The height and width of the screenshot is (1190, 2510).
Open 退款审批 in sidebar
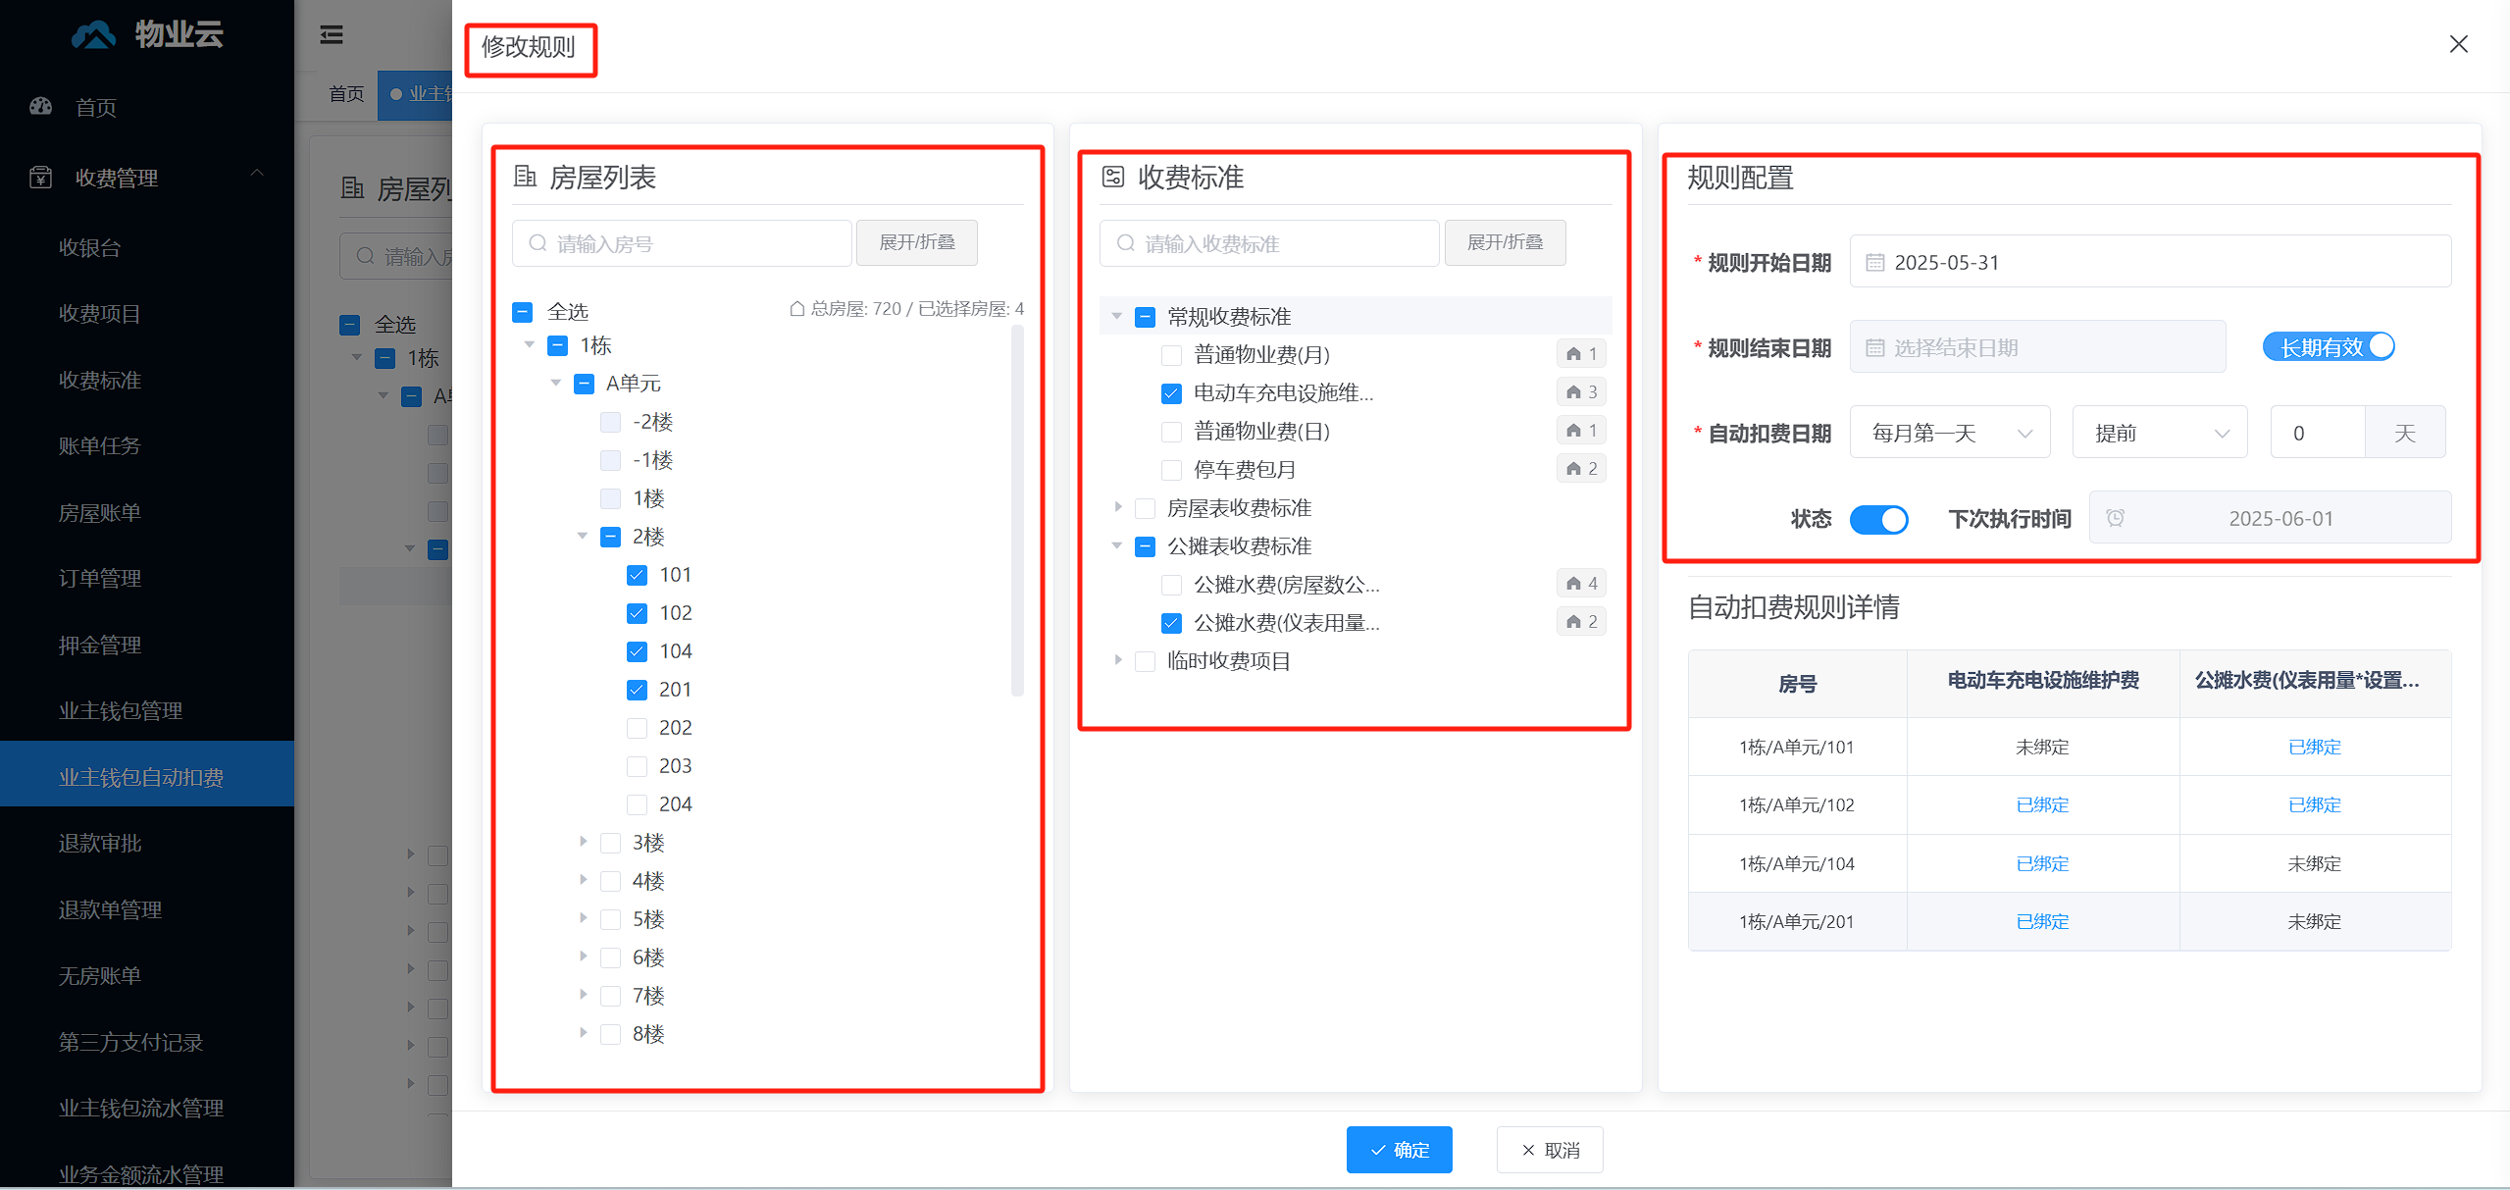tap(99, 843)
